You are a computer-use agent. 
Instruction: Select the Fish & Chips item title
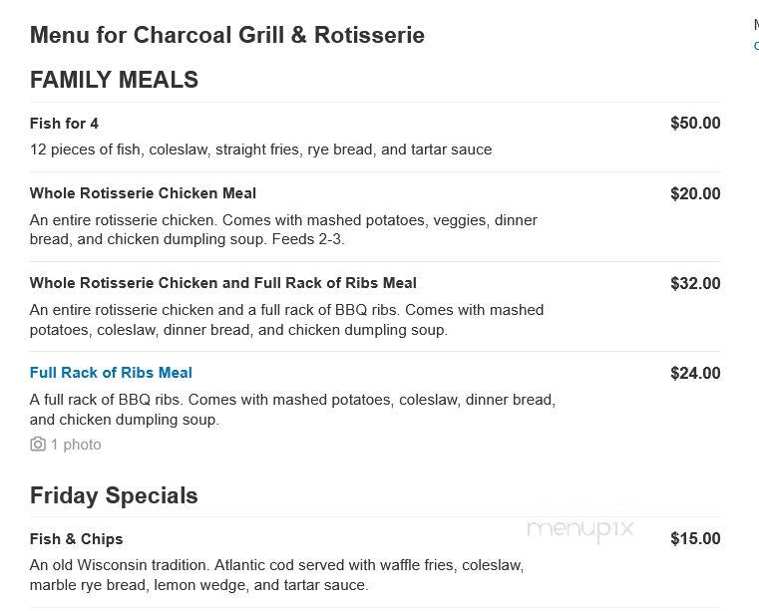pos(76,539)
